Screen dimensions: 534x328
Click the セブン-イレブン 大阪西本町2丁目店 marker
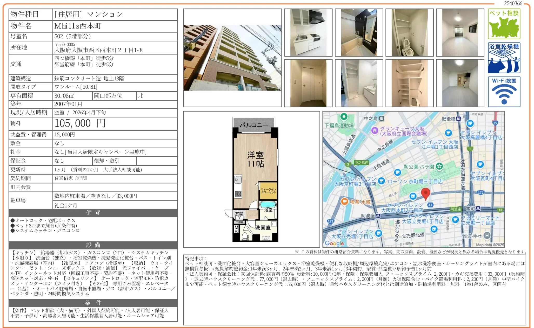[413, 197]
